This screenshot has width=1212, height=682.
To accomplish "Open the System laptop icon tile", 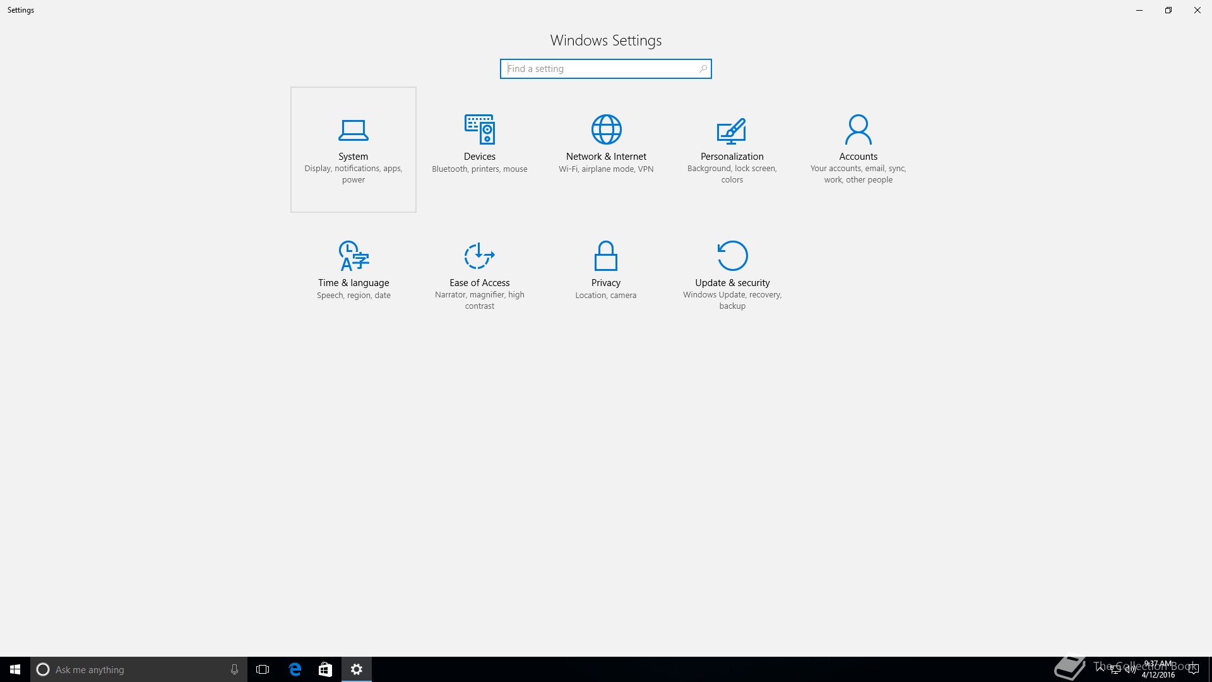I will coord(353,130).
